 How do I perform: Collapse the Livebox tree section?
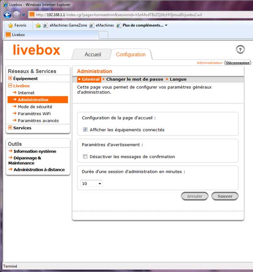coord(10,85)
